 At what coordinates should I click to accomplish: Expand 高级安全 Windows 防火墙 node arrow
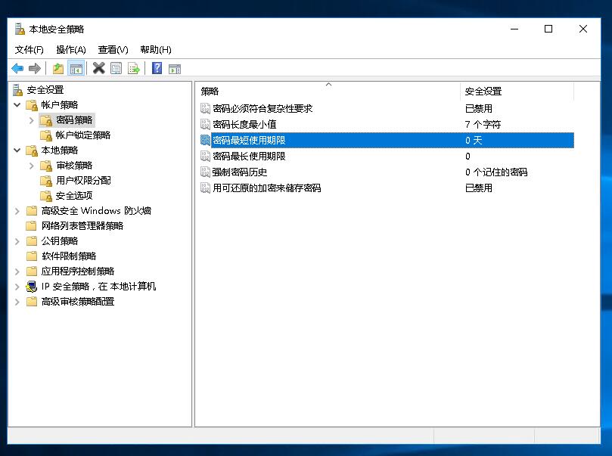(x=17, y=211)
